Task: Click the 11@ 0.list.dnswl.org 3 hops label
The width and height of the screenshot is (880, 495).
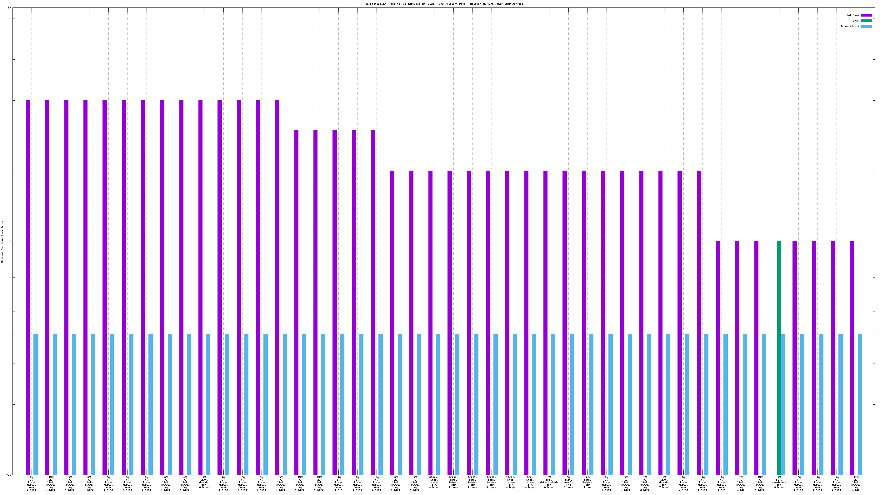Action: pyautogui.click(x=376, y=483)
